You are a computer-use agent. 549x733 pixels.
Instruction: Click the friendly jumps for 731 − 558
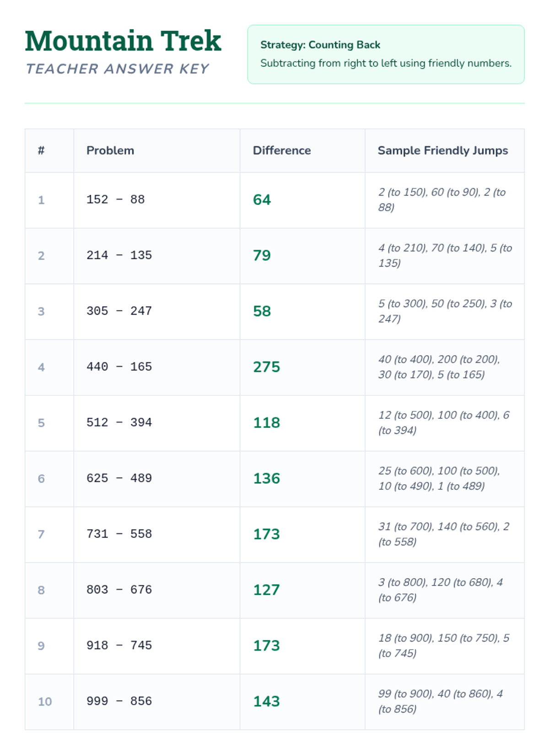click(x=443, y=534)
